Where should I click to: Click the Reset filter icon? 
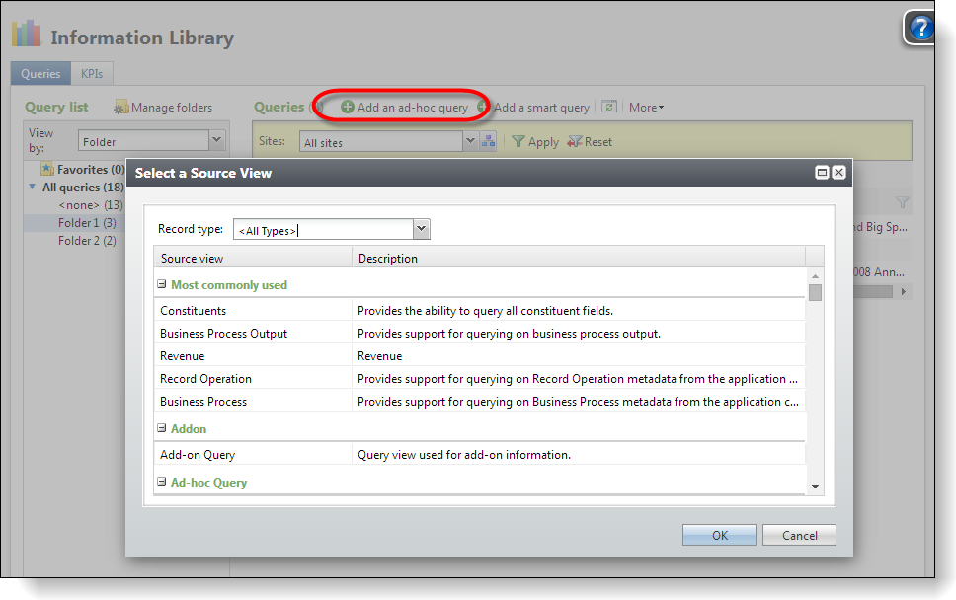[x=575, y=142]
